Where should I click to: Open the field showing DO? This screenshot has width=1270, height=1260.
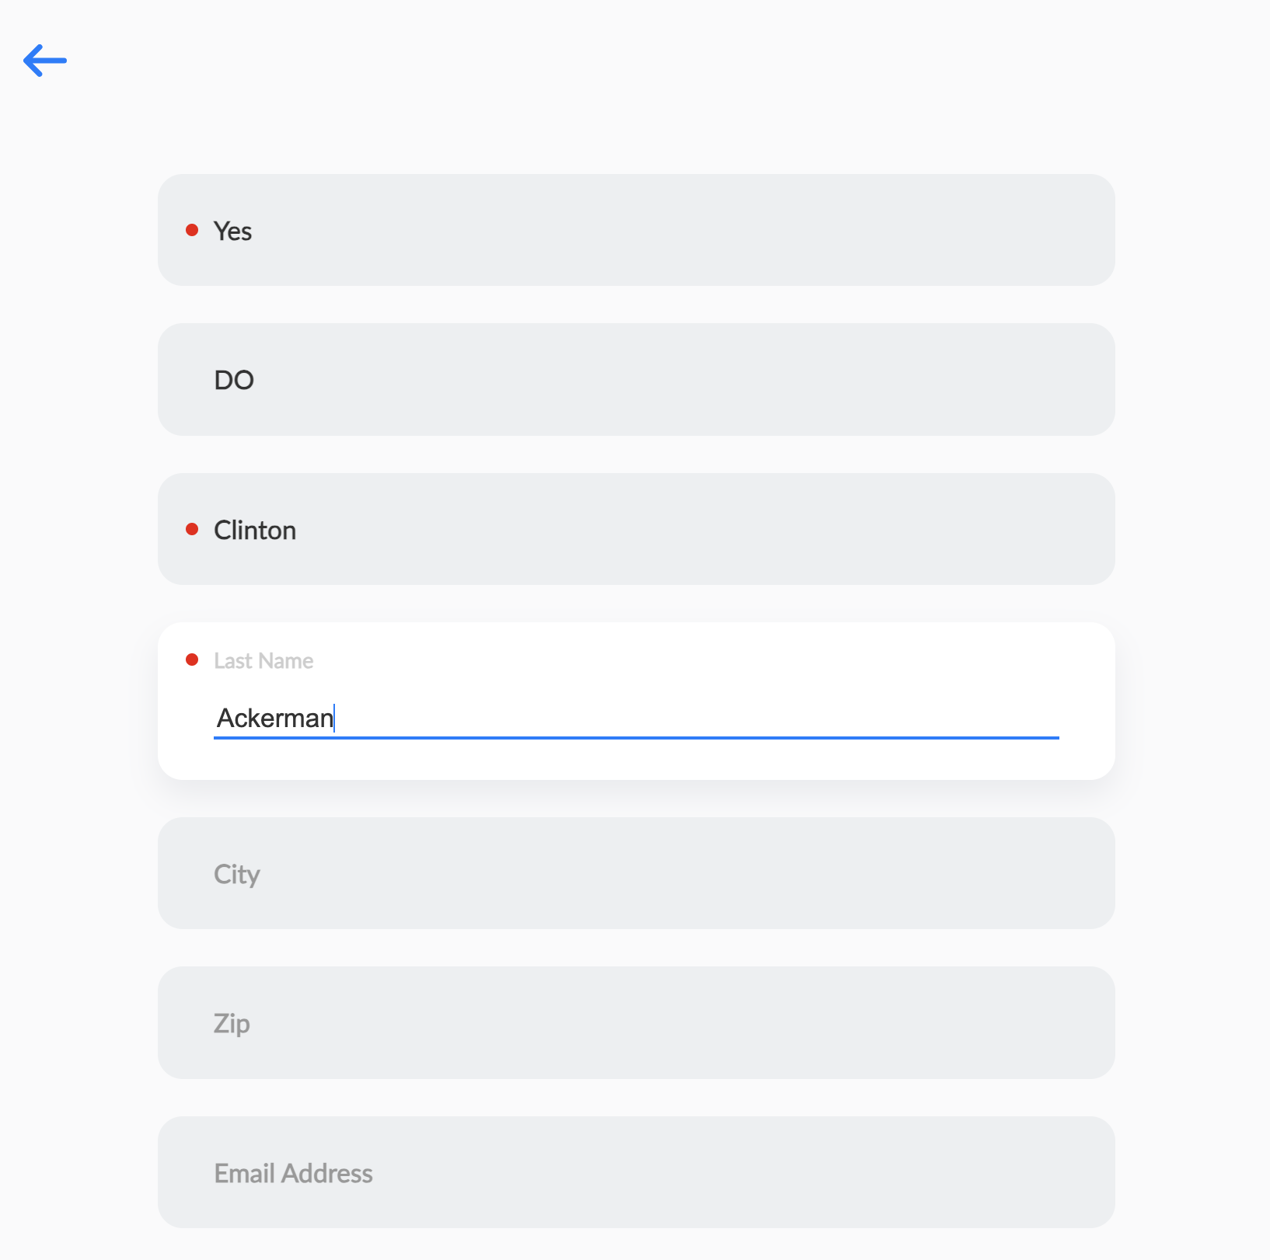636,380
